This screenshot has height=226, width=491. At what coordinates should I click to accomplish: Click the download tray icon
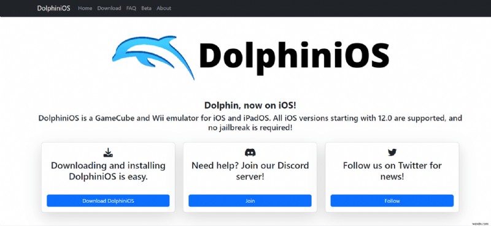coord(108,153)
